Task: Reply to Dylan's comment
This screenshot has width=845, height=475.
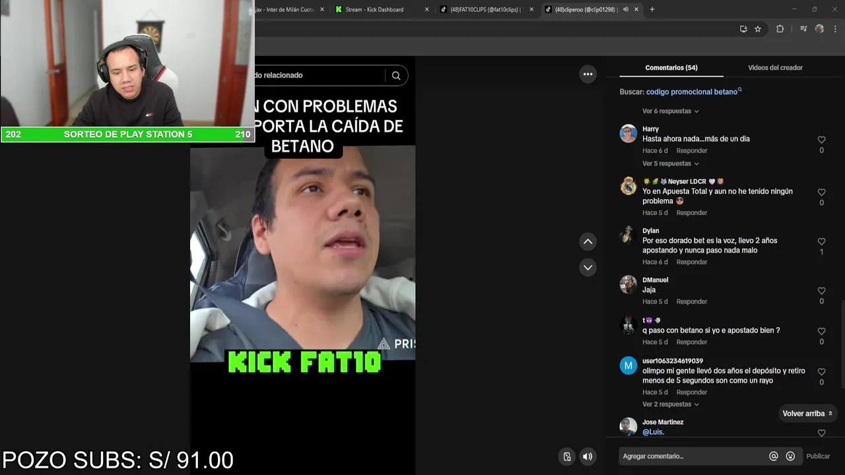Action: click(x=691, y=262)
